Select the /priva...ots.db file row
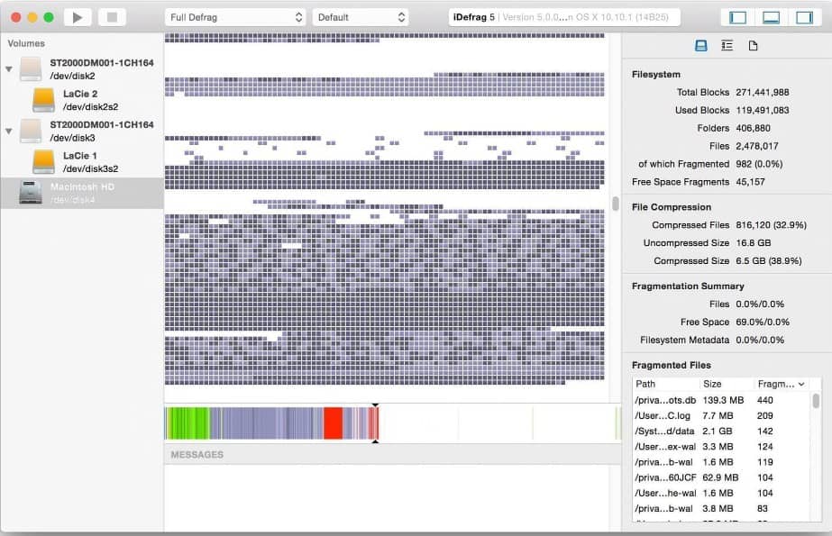 pos(721,400)
